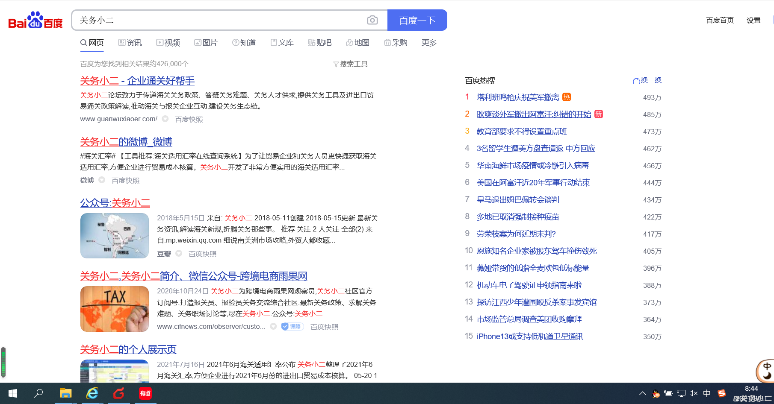Click the taskbar search magnifier icon
774x404 pixels.
(38, 393)
